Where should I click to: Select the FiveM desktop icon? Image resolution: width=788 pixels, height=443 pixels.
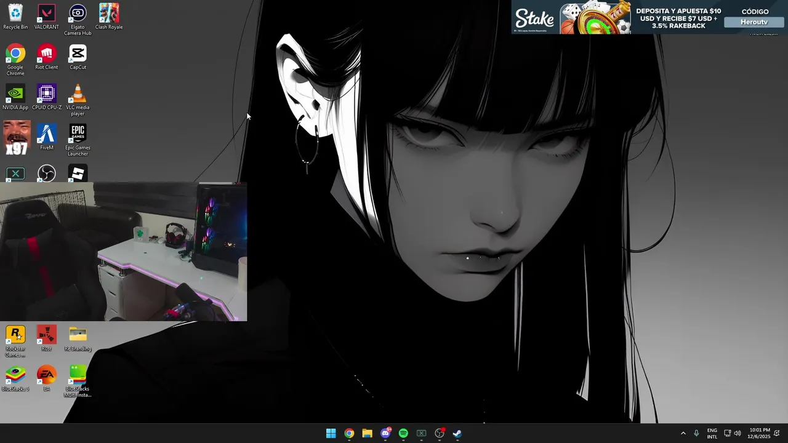(x=47, y=137)
